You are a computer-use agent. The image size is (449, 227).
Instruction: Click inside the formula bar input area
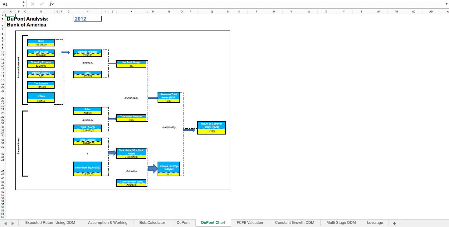coord(250,4)
